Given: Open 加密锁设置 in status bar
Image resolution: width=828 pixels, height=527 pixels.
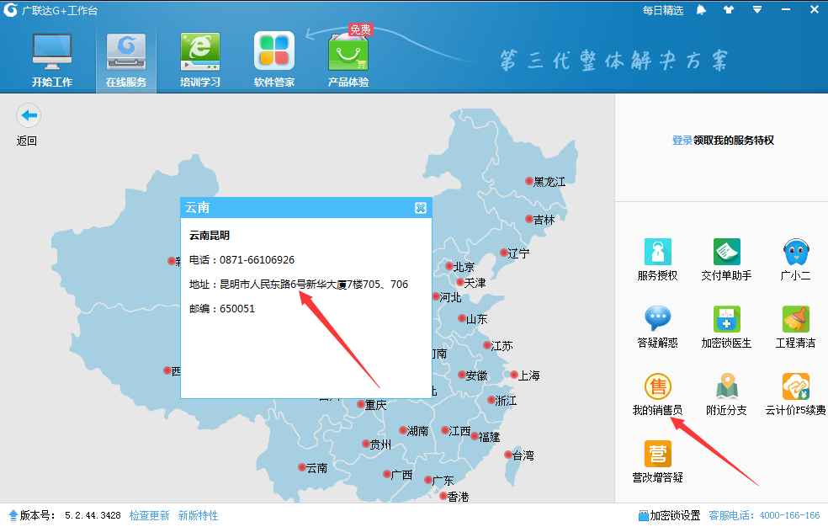Looking at the screenshot, I should coord(669,515).
